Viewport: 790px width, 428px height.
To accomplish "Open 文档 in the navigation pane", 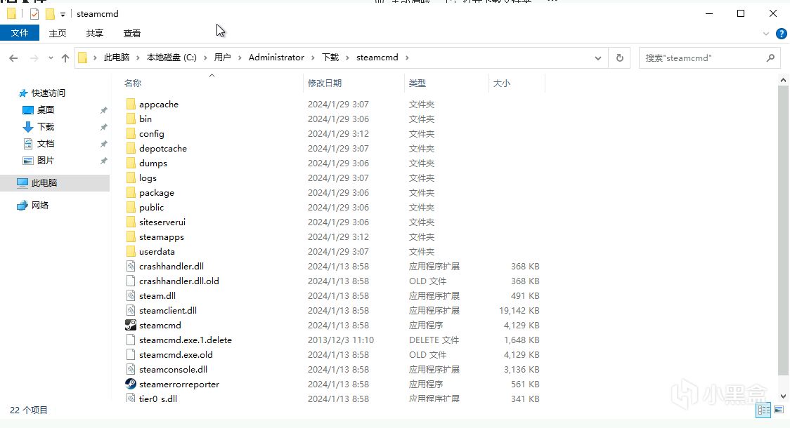I will (46, 143).
